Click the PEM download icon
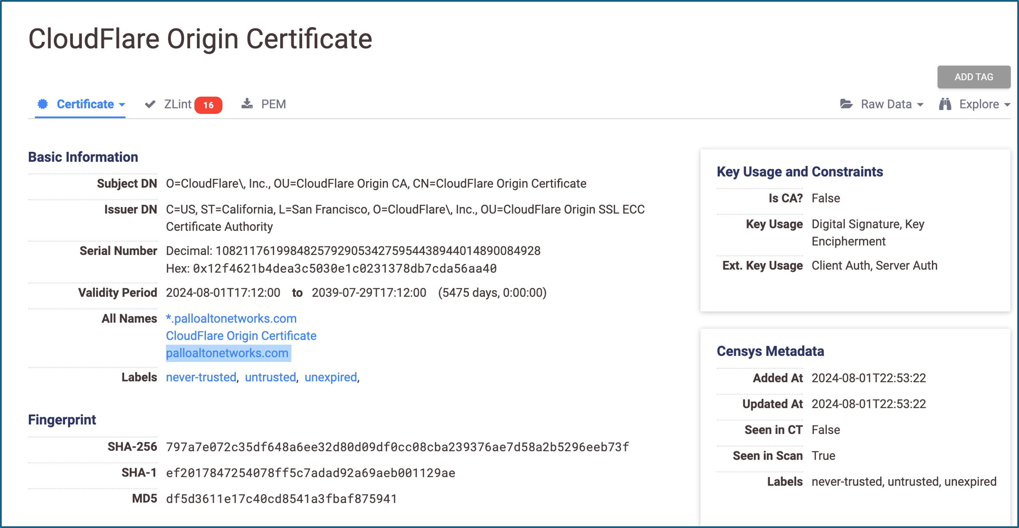Viewport: 1019px width, 528px height. 247,104
